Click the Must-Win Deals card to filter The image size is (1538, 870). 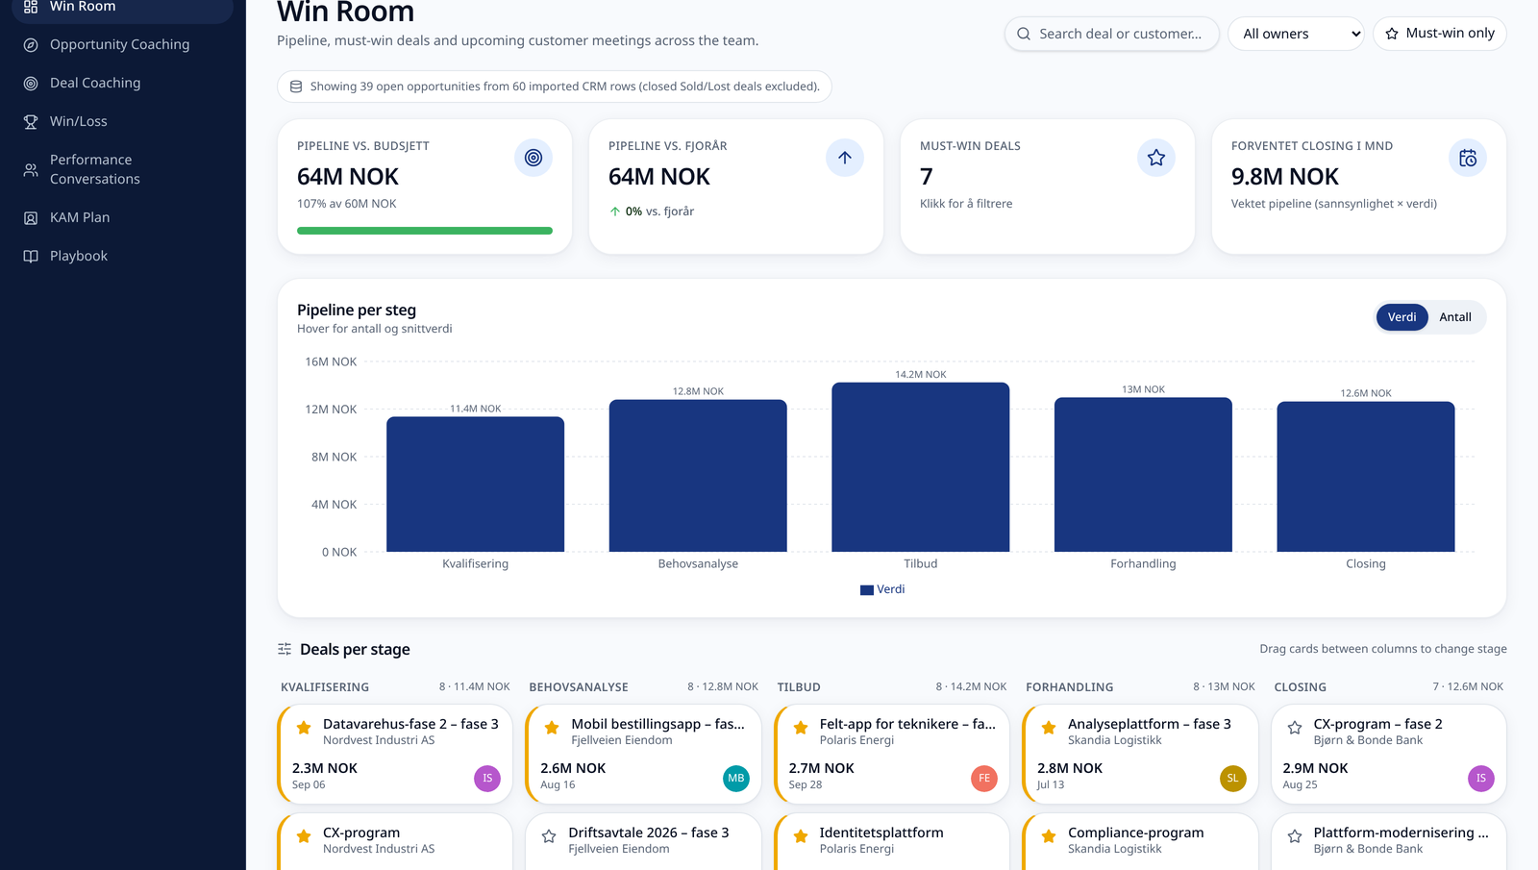[x=1047, y=186]
